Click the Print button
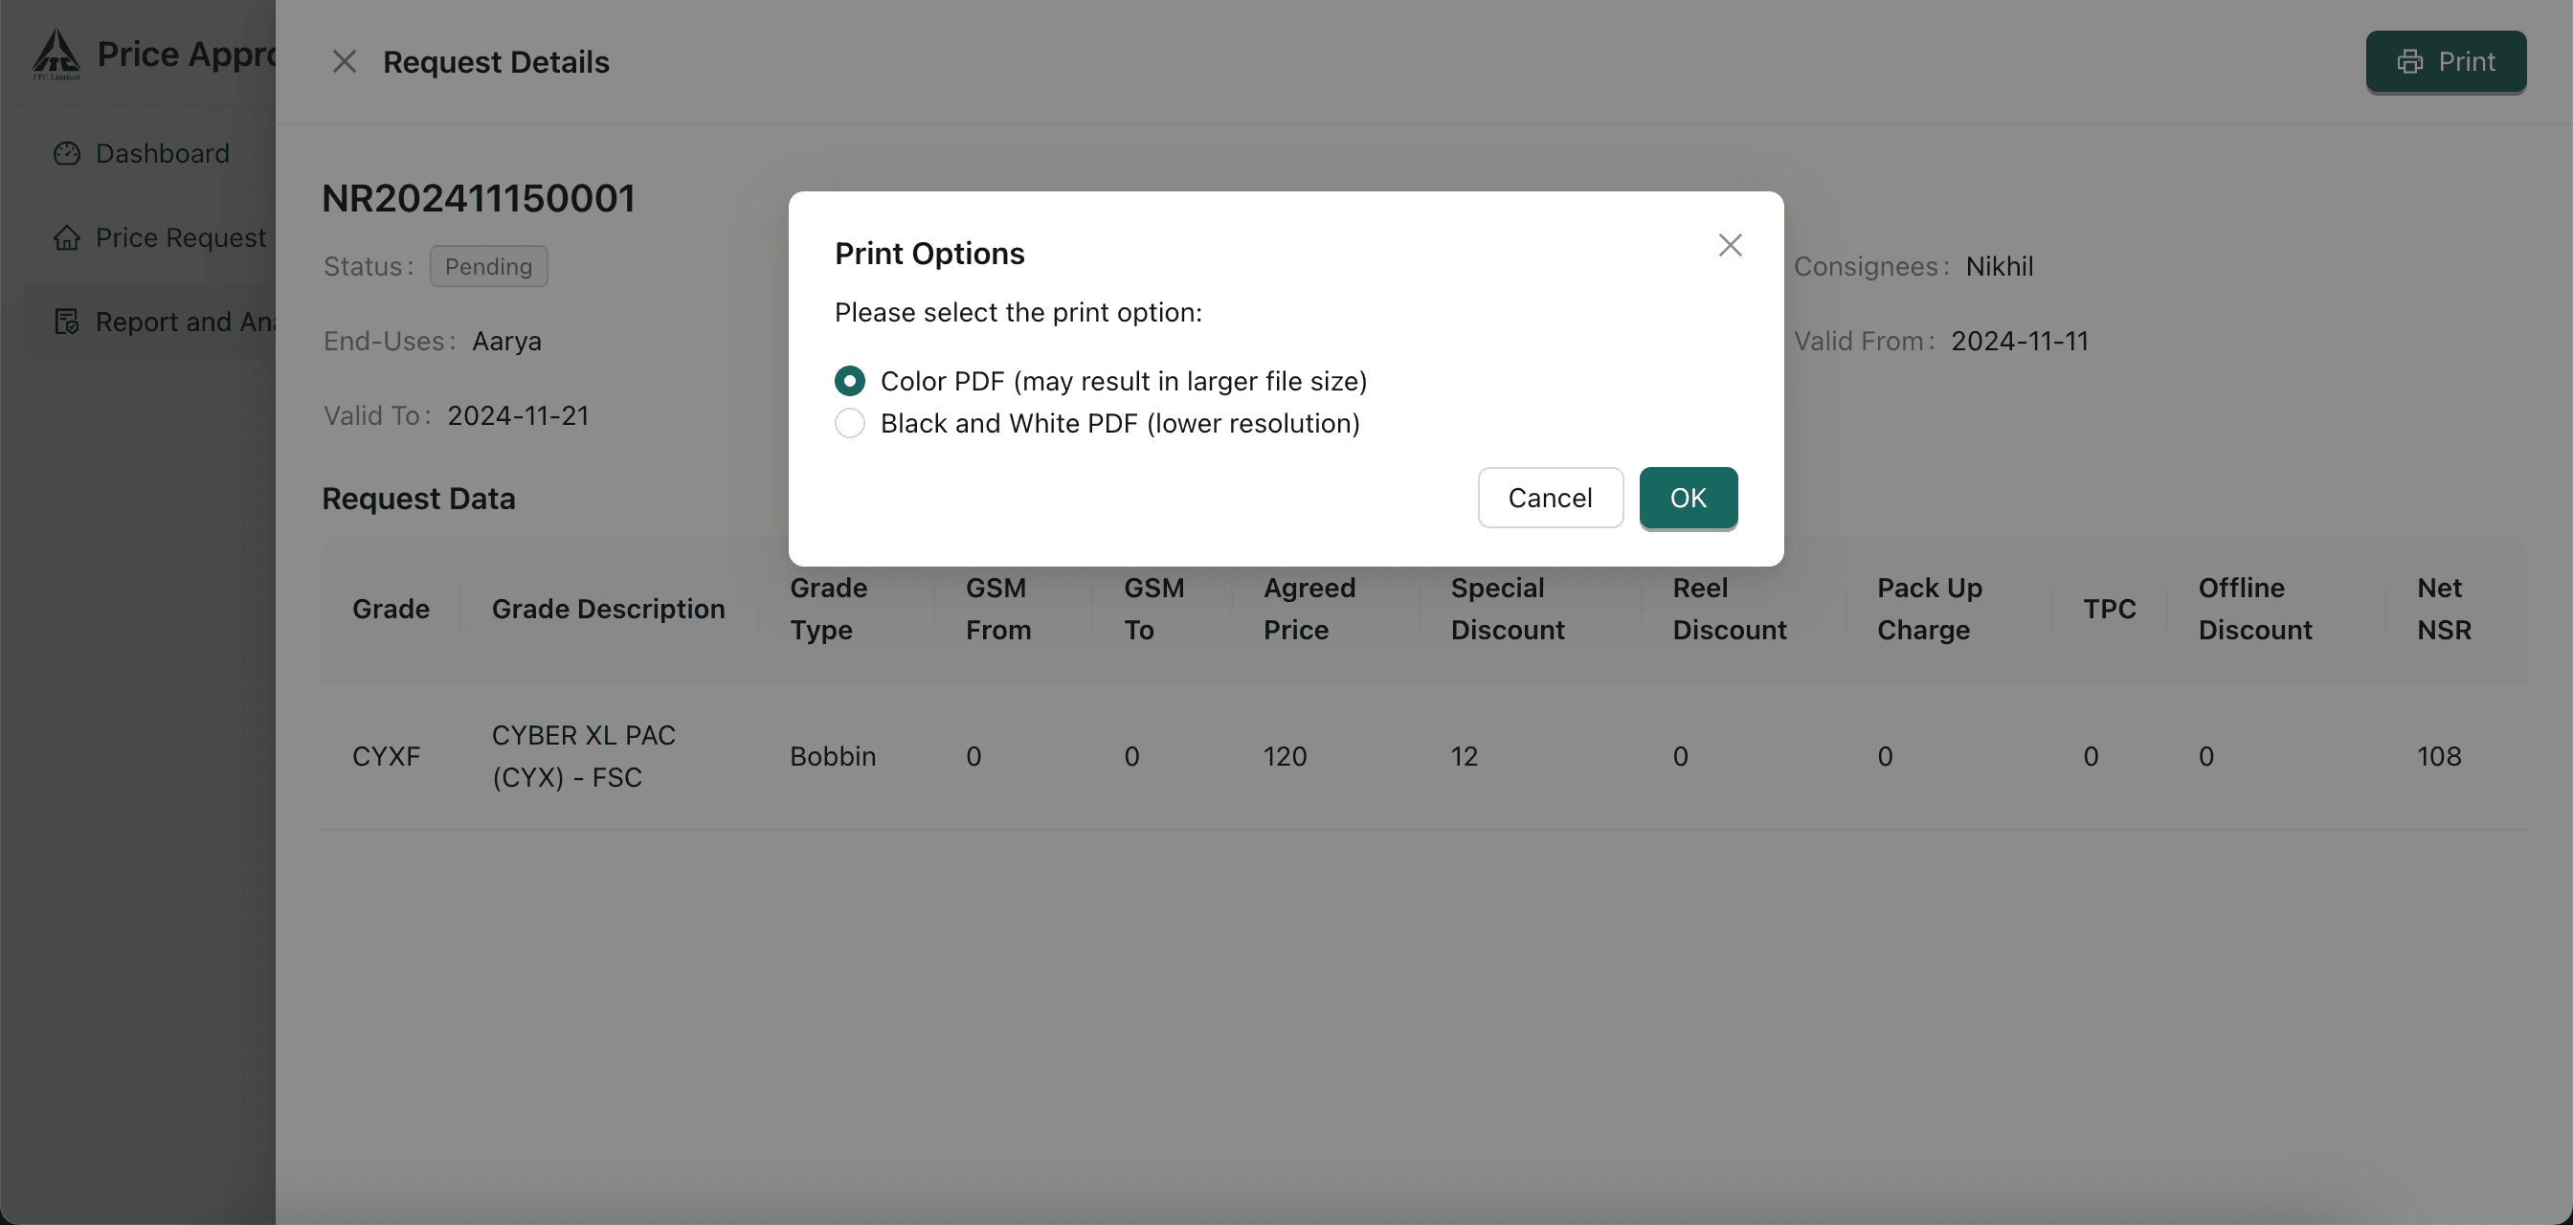The width and height of the screenshot is (2573, 1225). (x=2445, y=62)
